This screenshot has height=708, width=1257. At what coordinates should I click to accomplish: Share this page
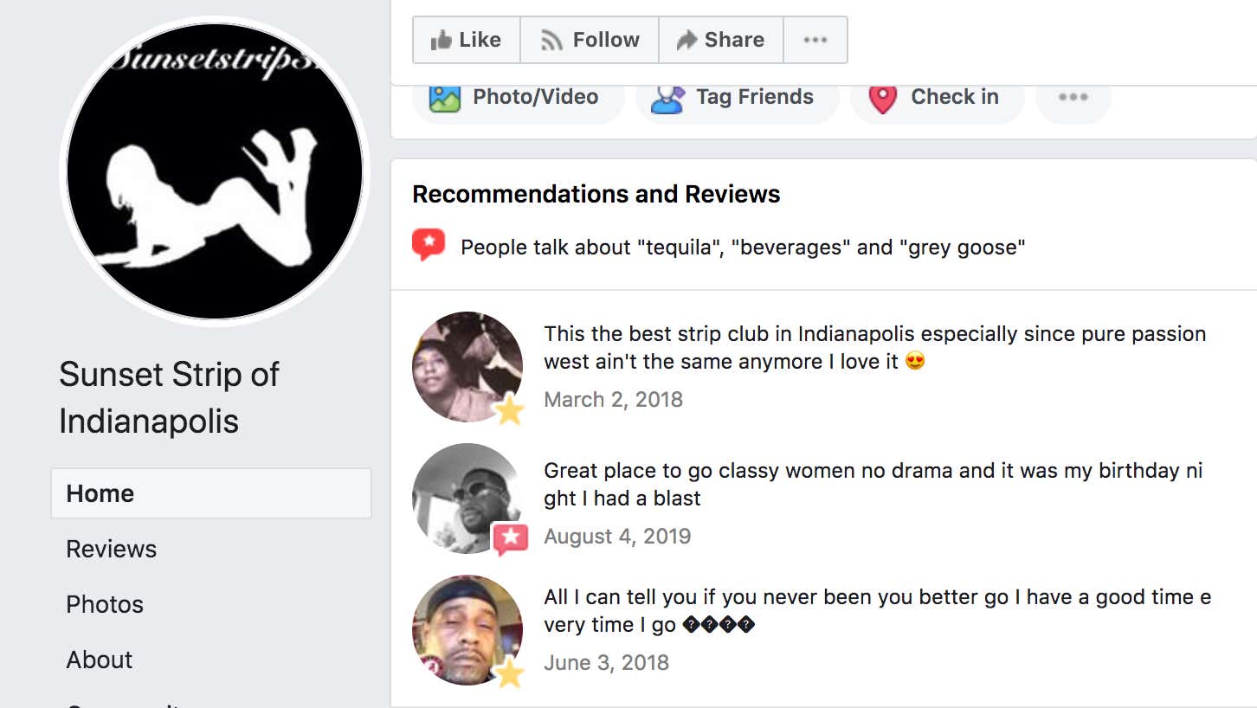[x=721, y=40]
